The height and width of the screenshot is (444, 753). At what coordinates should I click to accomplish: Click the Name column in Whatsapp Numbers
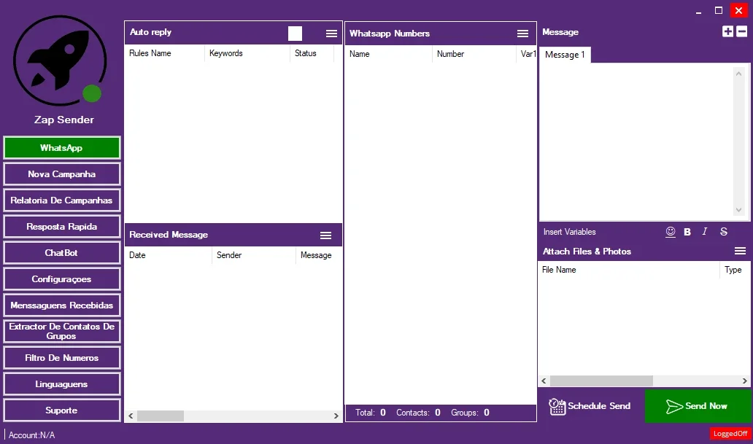click(388, 54)
